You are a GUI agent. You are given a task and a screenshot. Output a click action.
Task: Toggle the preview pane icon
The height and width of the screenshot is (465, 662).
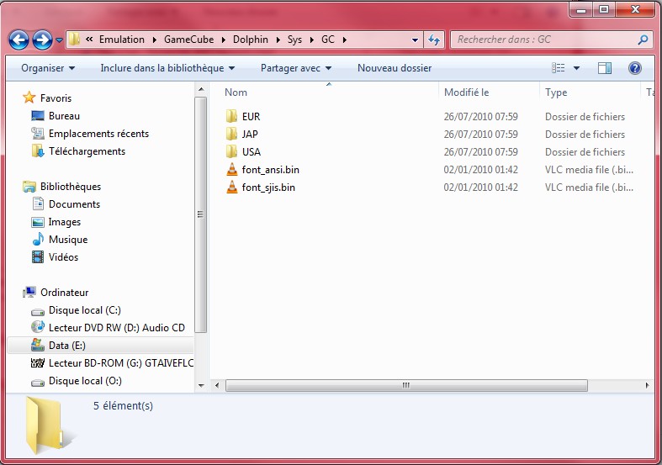point(605,68)
